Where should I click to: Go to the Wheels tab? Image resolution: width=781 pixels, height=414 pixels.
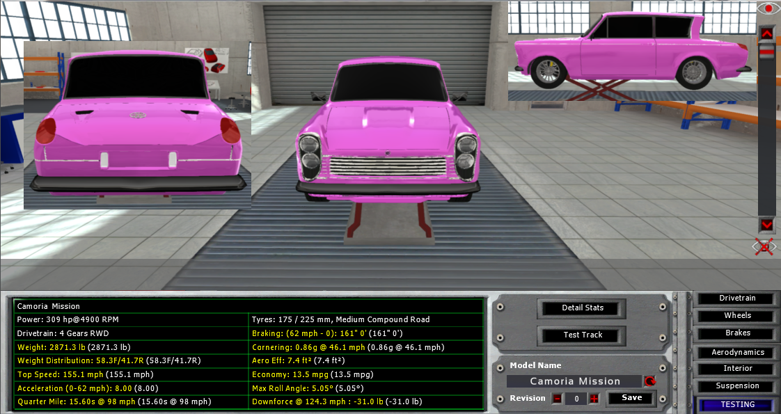(737, 316)
